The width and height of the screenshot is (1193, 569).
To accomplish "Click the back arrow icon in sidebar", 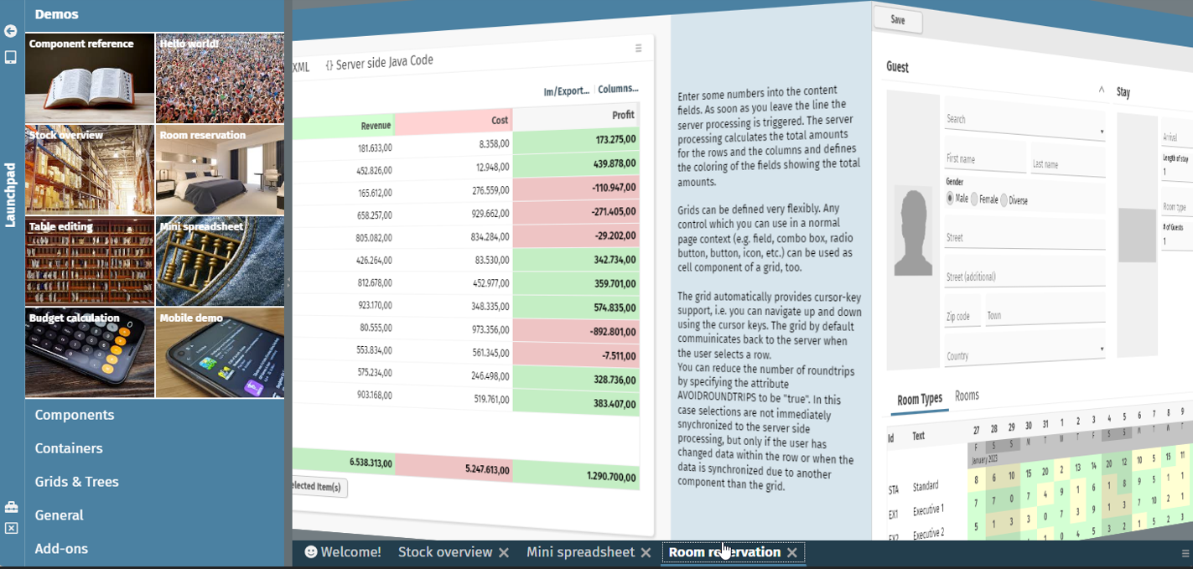I will (11, 31).
